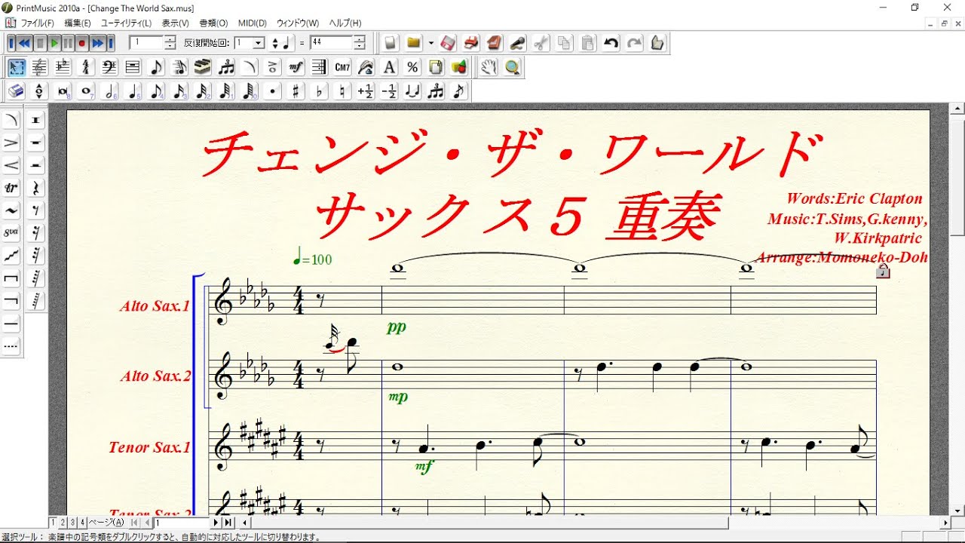Go to page 2 tab

(x=63, y=522)
